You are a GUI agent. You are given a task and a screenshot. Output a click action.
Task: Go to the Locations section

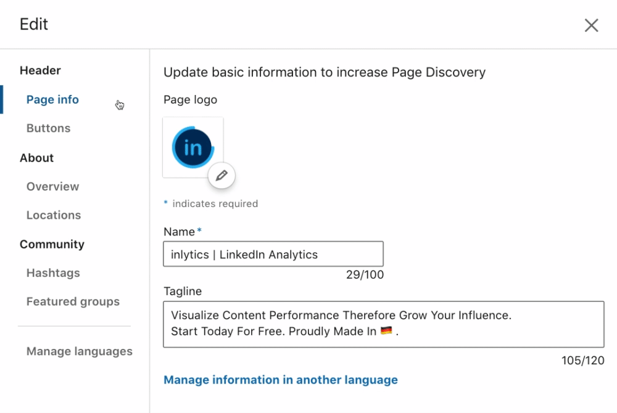[x=54, y=215]
